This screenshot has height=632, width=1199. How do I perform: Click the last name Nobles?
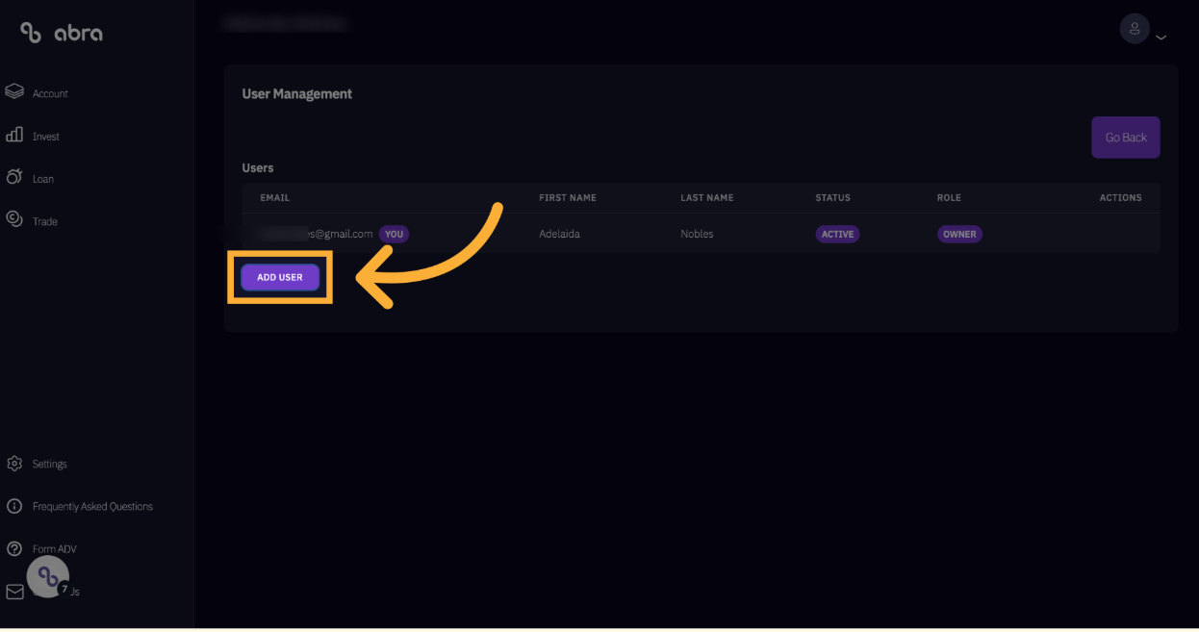[x=697, y=234]
